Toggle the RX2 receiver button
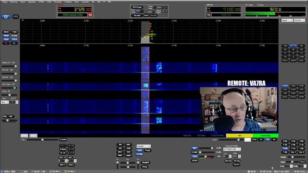Viewport: 308px width, 173px height. [16, 17]
